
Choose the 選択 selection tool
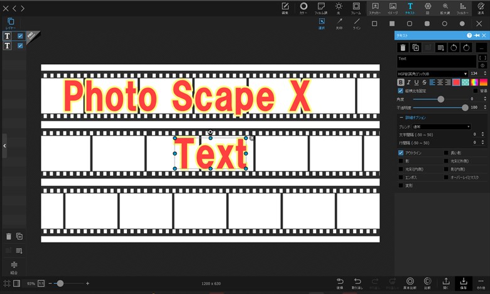pos(322,24)
